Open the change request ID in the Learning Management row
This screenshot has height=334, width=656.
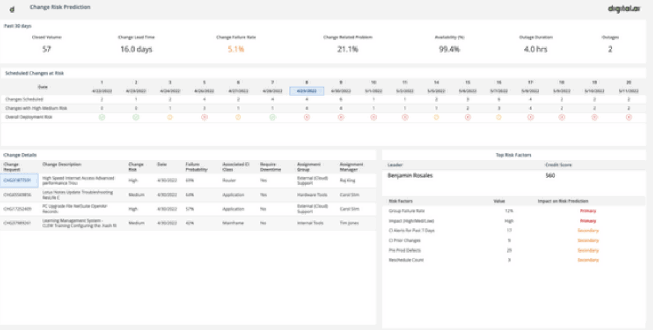tap(18, 223)
